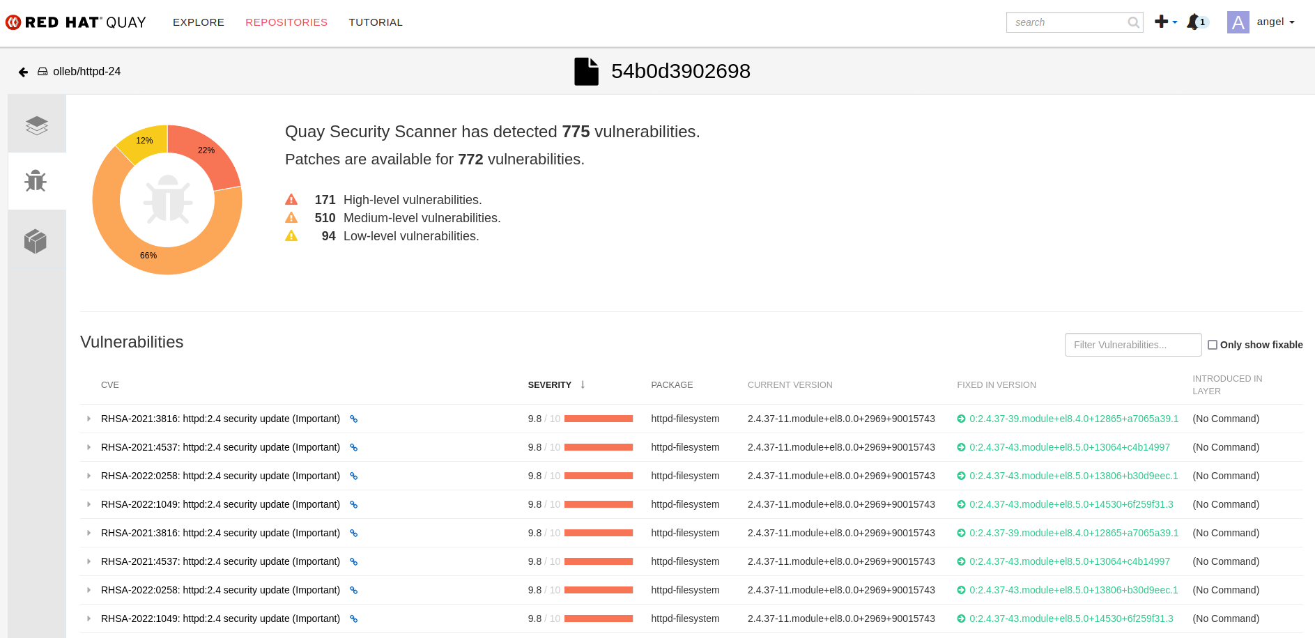Open the Repositories menu item
Screen dimensions: 1315x638
[x=286, y=22]
